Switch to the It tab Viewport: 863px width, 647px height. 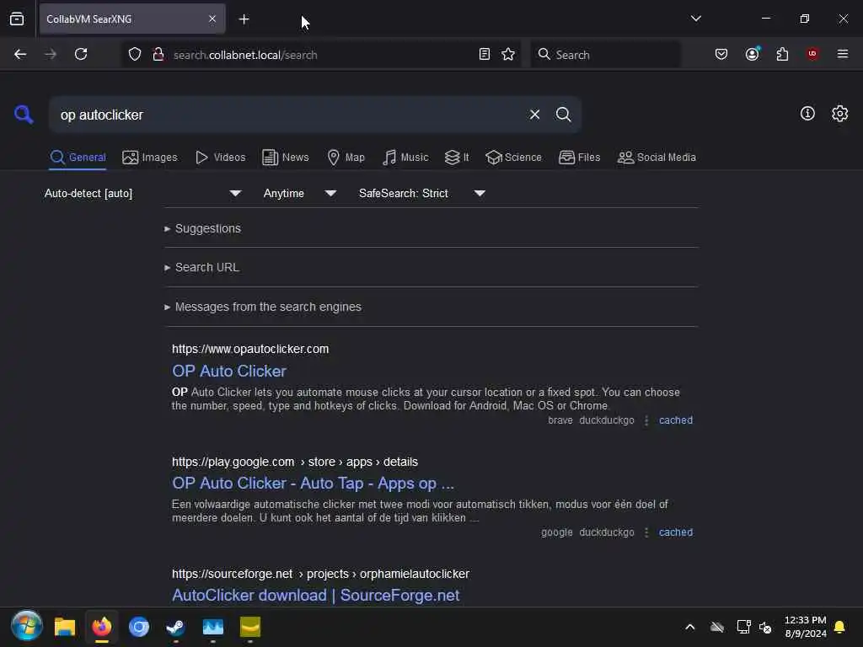[x=457, y=158]
